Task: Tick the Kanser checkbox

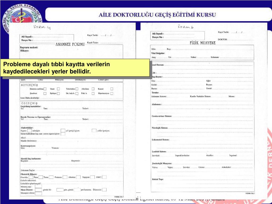Action: pos(112,89)
